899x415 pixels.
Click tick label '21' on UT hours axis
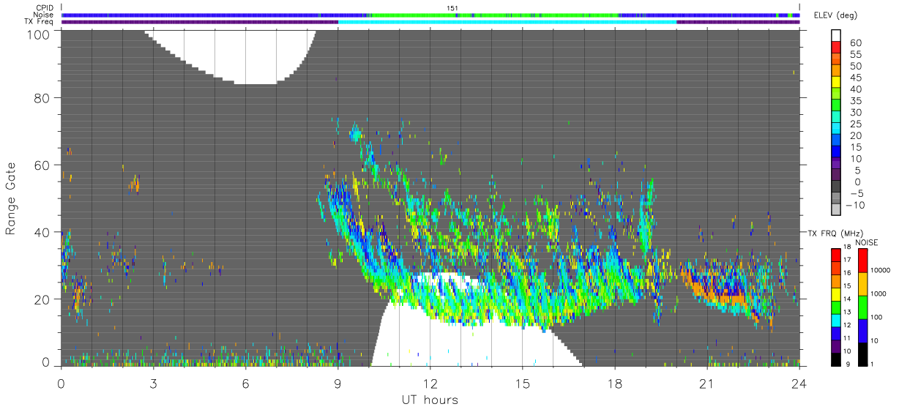(706, 384)
